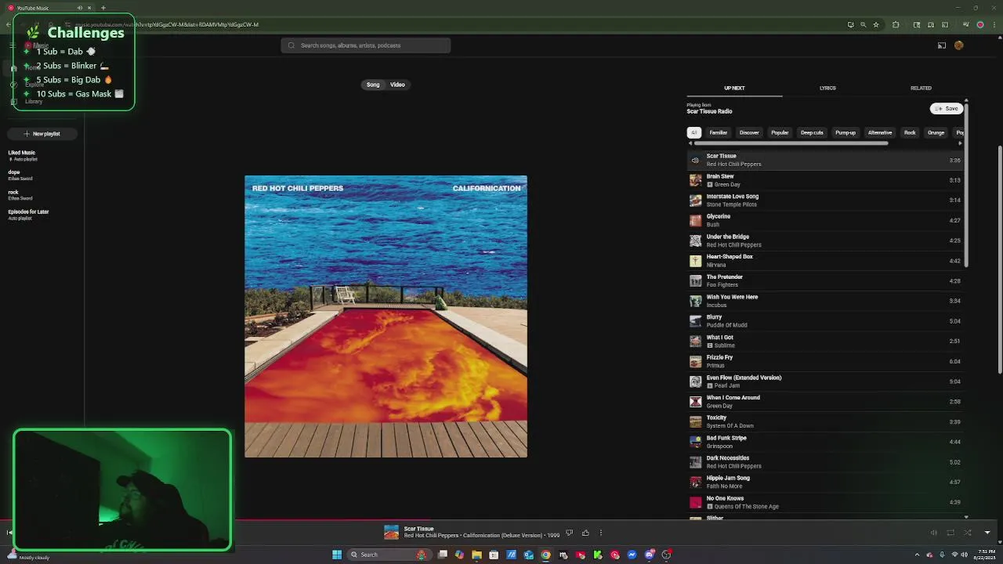Image resolution: width=1003 pixels, height=564 pixels.
Task: Click the Chrome profile icon
Action: [980, 24]
